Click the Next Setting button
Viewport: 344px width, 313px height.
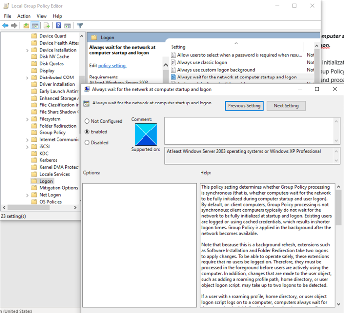pyautogui.click(x=286, y=106)
